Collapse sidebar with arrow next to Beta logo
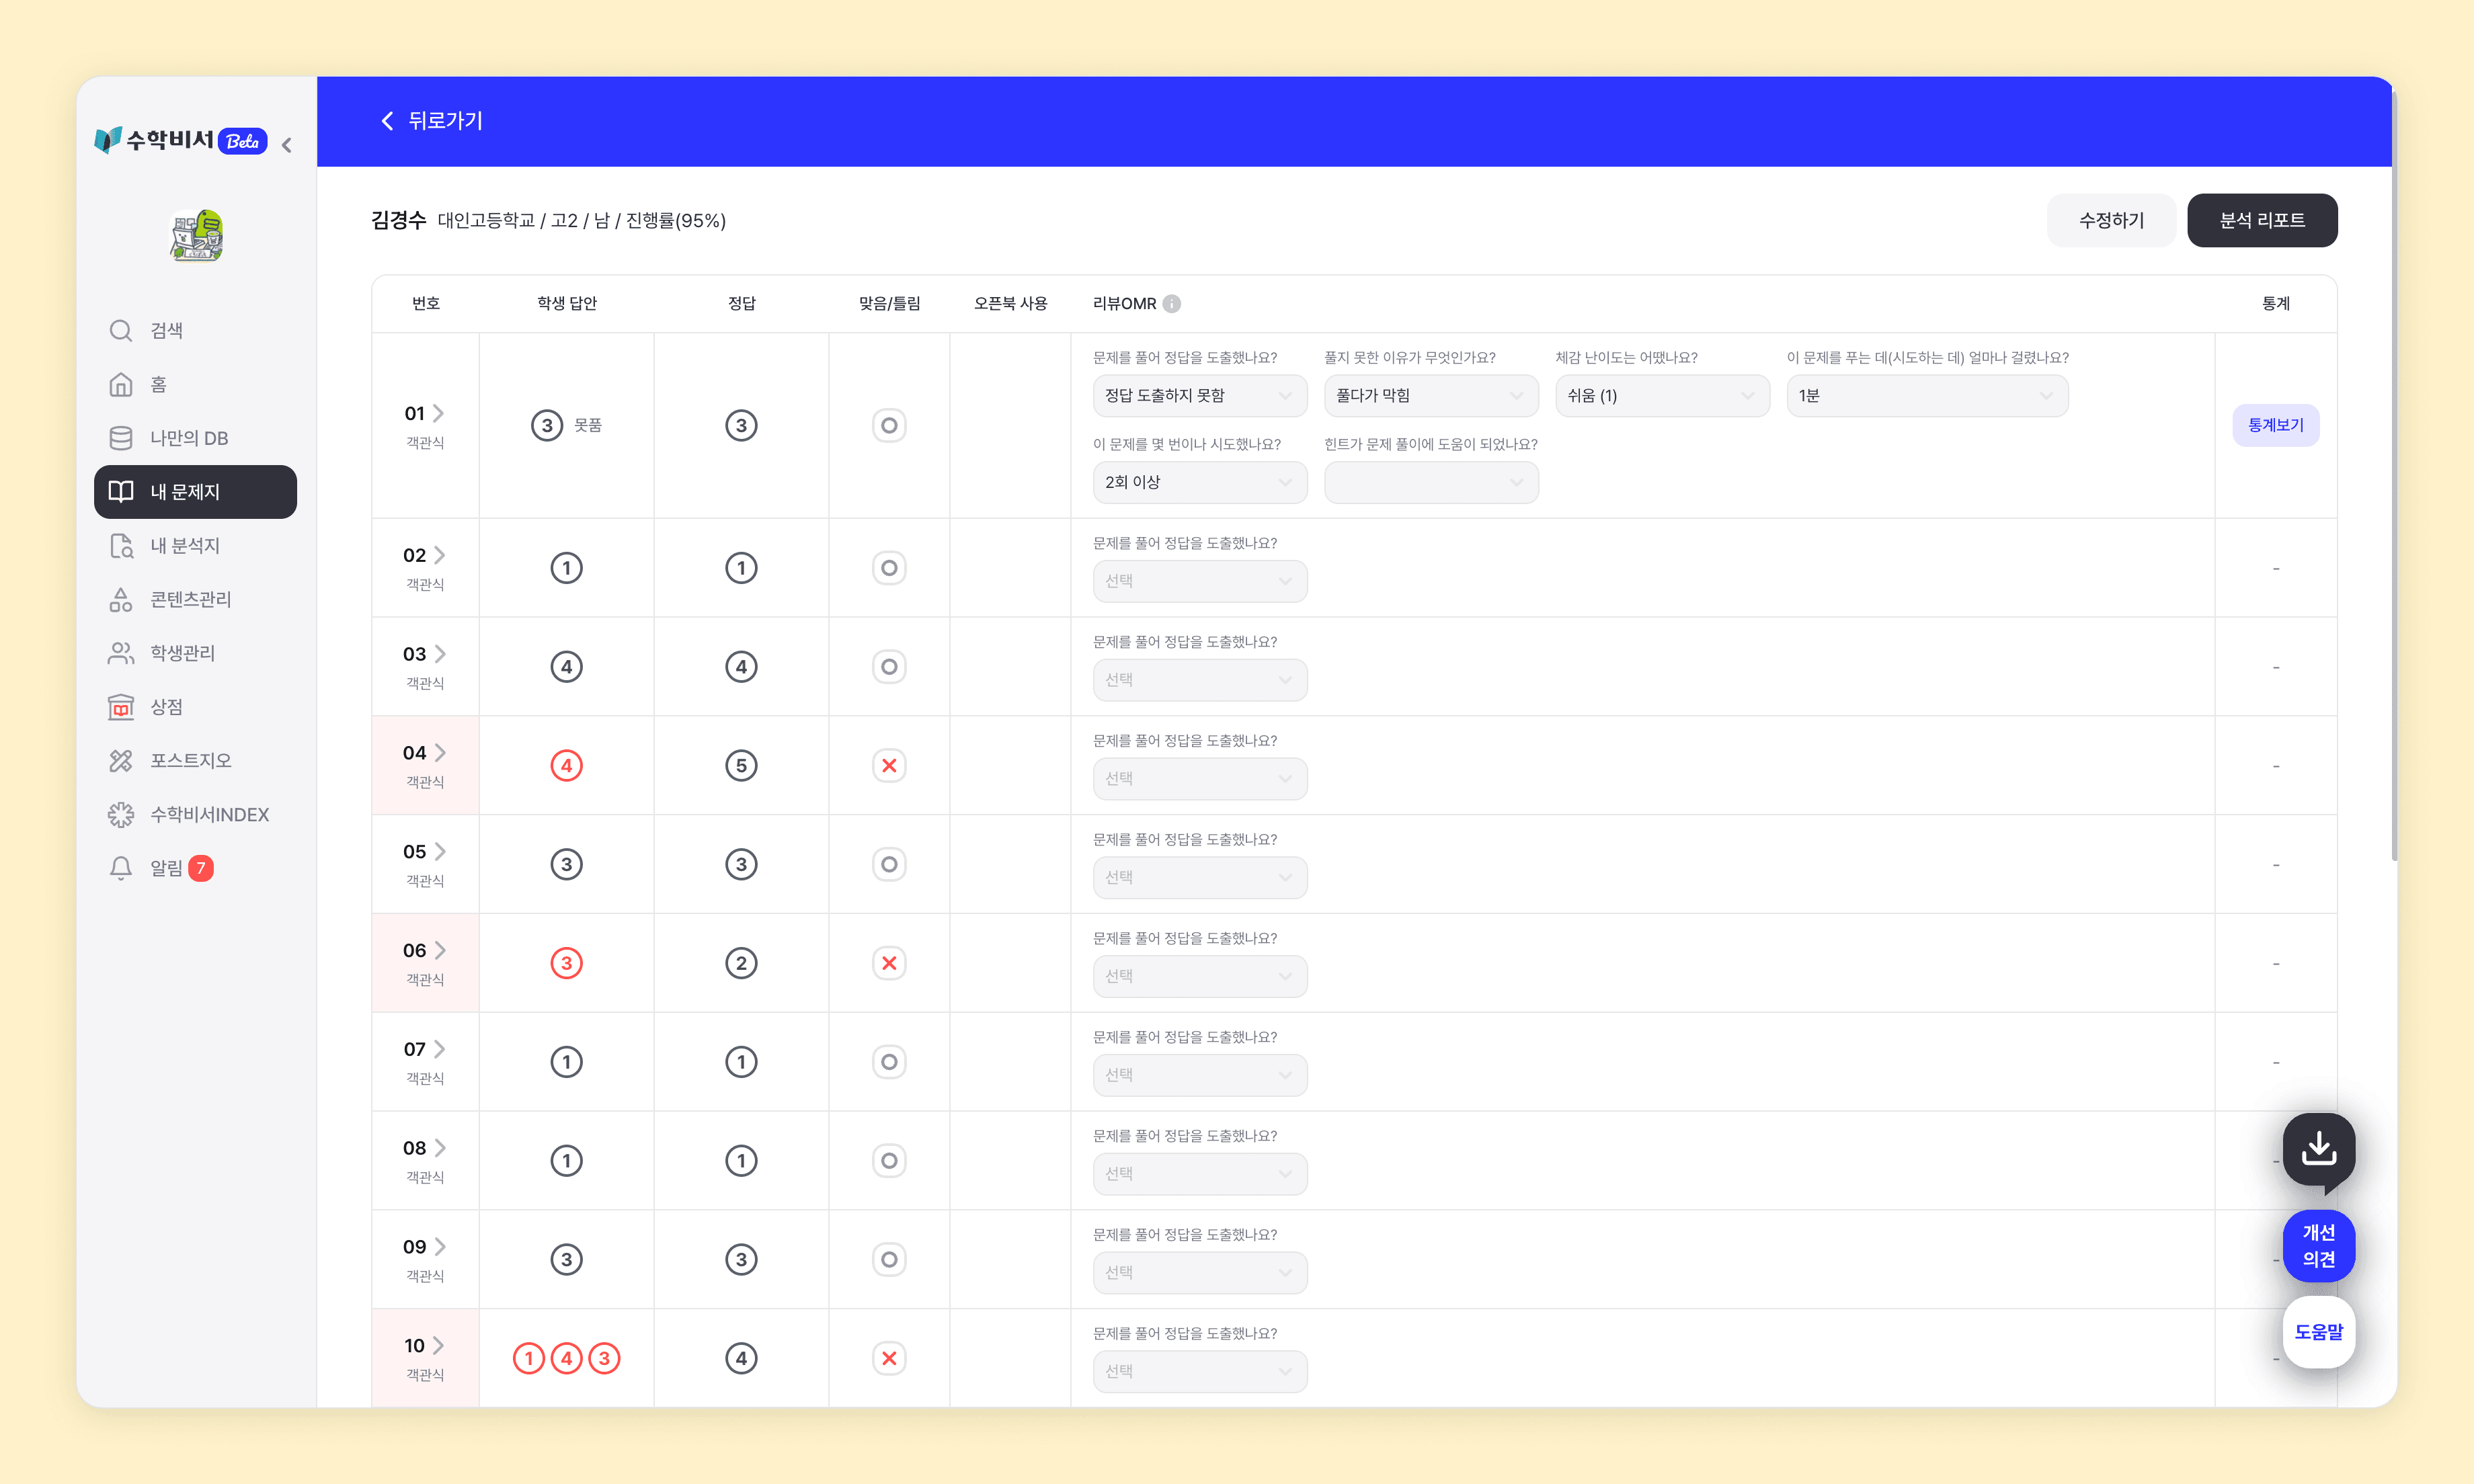The width and height of the screenshot is (2474, 1484). coord(287,145)
